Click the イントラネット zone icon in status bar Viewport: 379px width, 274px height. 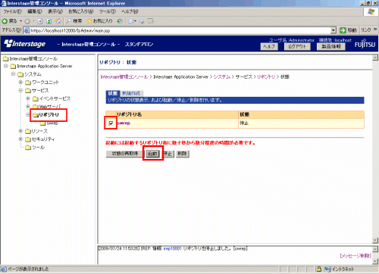[x=327, y=269]
